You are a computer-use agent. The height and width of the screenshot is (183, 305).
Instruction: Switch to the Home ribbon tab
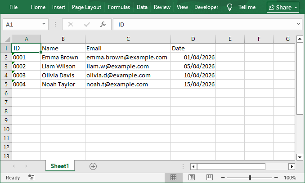coord(38,7)
